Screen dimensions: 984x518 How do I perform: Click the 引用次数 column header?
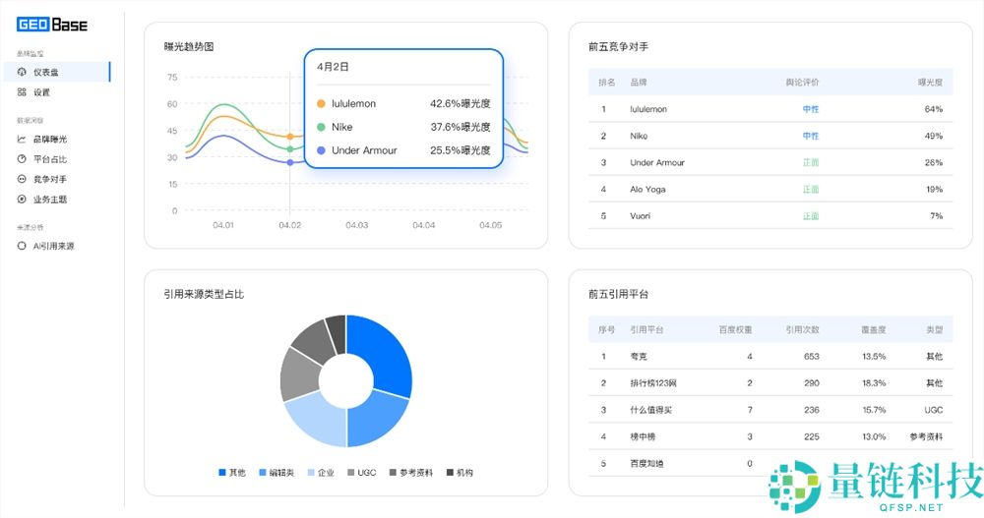pyautogui.click(x=803, y=330)
